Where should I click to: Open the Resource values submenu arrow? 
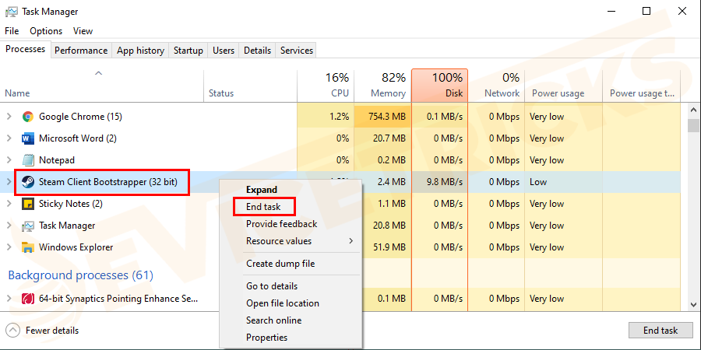351,241
